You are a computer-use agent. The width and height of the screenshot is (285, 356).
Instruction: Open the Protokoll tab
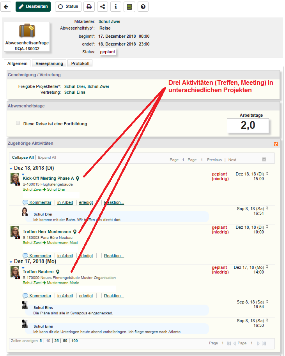(80, 63)
